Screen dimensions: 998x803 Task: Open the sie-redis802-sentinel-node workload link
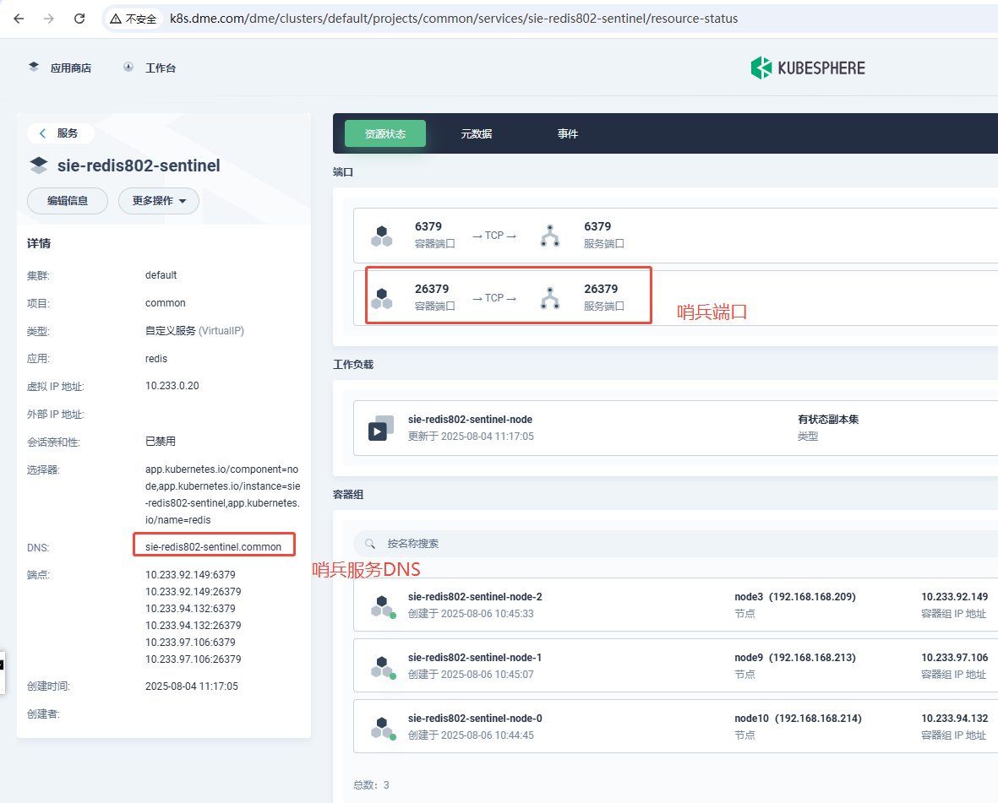(x=470, y=420)
